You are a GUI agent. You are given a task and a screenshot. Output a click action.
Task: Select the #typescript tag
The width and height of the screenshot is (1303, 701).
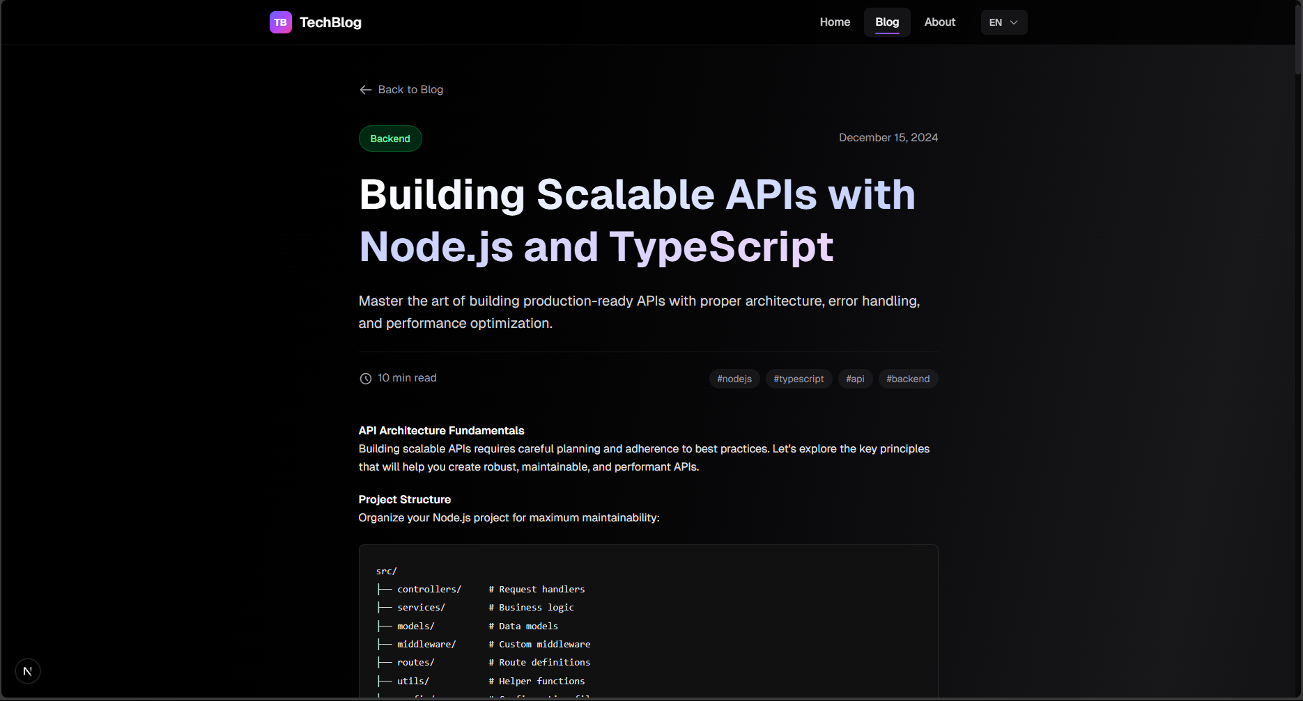pos(799,379)
